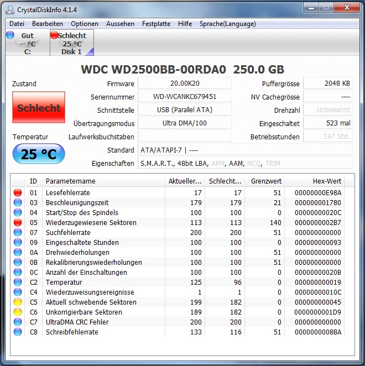Click blue status icon for Wiederzuweisungsereignisse row
The width and height of the screenshot is (365, 366).
18,292
